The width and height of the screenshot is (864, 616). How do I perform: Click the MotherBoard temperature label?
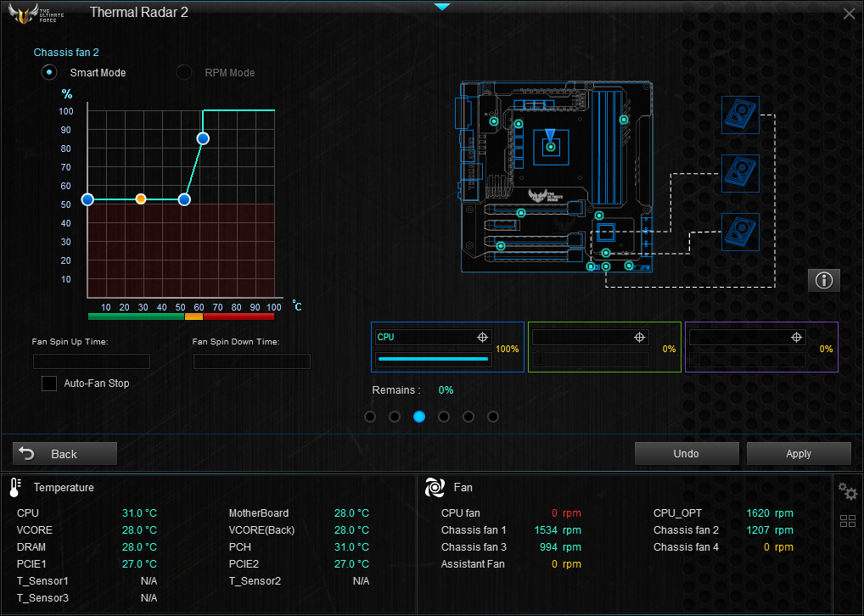click(258, 513)
